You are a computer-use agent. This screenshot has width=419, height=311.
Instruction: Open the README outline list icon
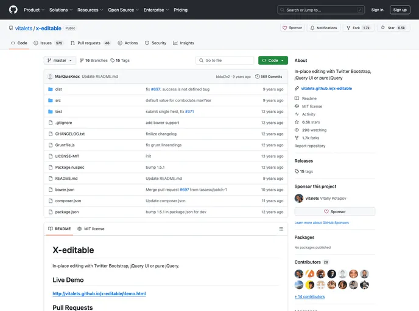coord(281,229)
